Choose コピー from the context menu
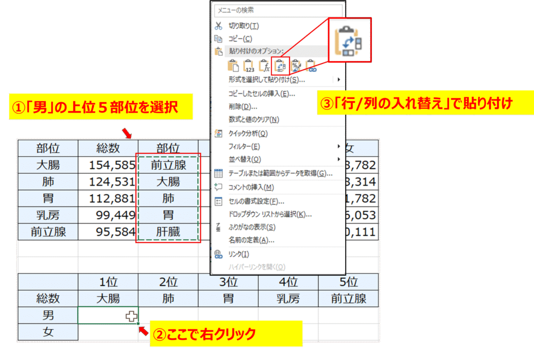This screenshot has height=357, width=534. coord(240,39)
